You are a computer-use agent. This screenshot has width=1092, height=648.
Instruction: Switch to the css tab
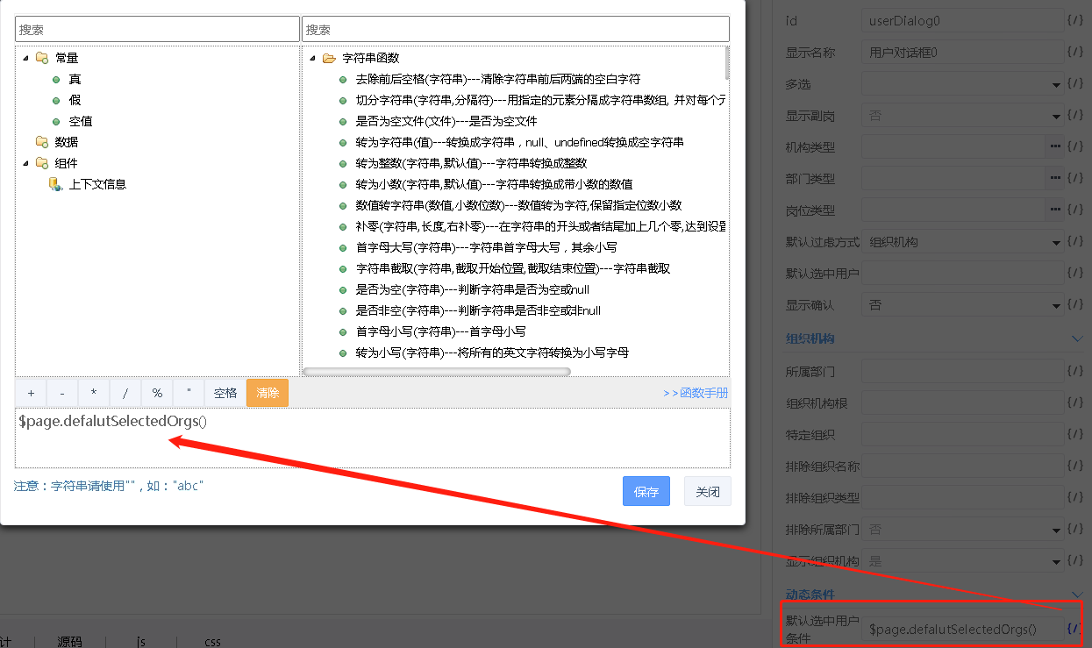point(212,641)
